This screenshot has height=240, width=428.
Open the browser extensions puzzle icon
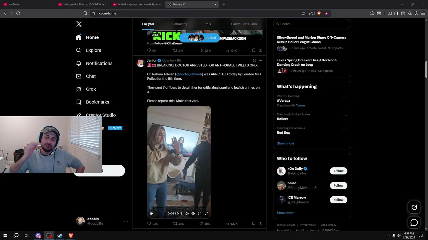tap(372, 13)
